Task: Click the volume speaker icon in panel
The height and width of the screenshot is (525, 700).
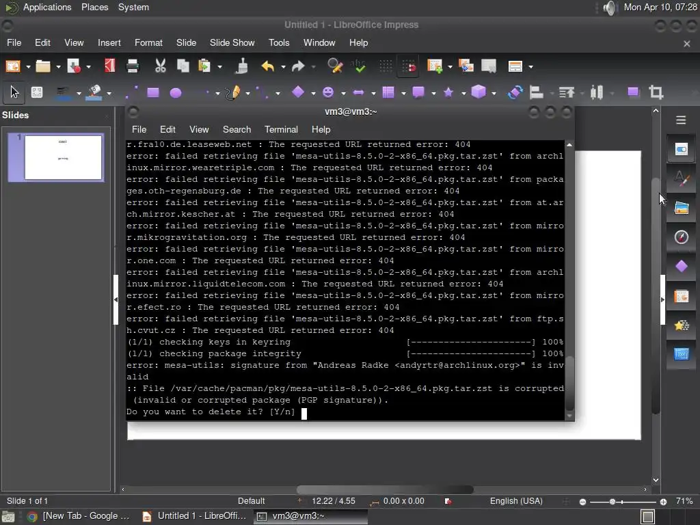Action: click(x=609, y=8)
